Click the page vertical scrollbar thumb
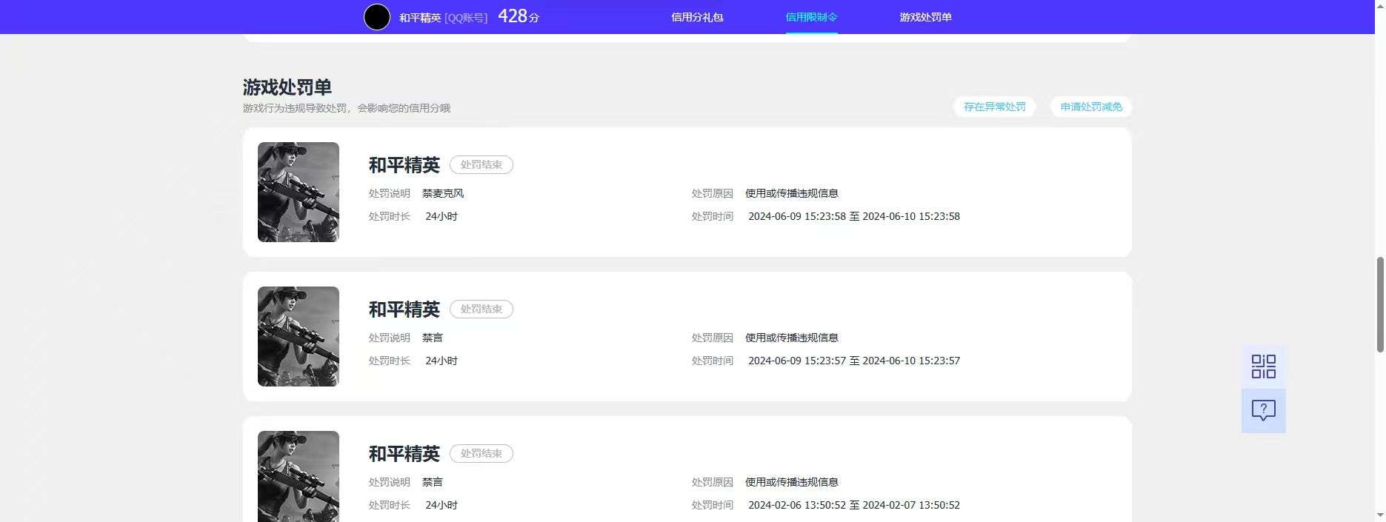This screenshot has width=1386, height=522. click(1380, 304)
